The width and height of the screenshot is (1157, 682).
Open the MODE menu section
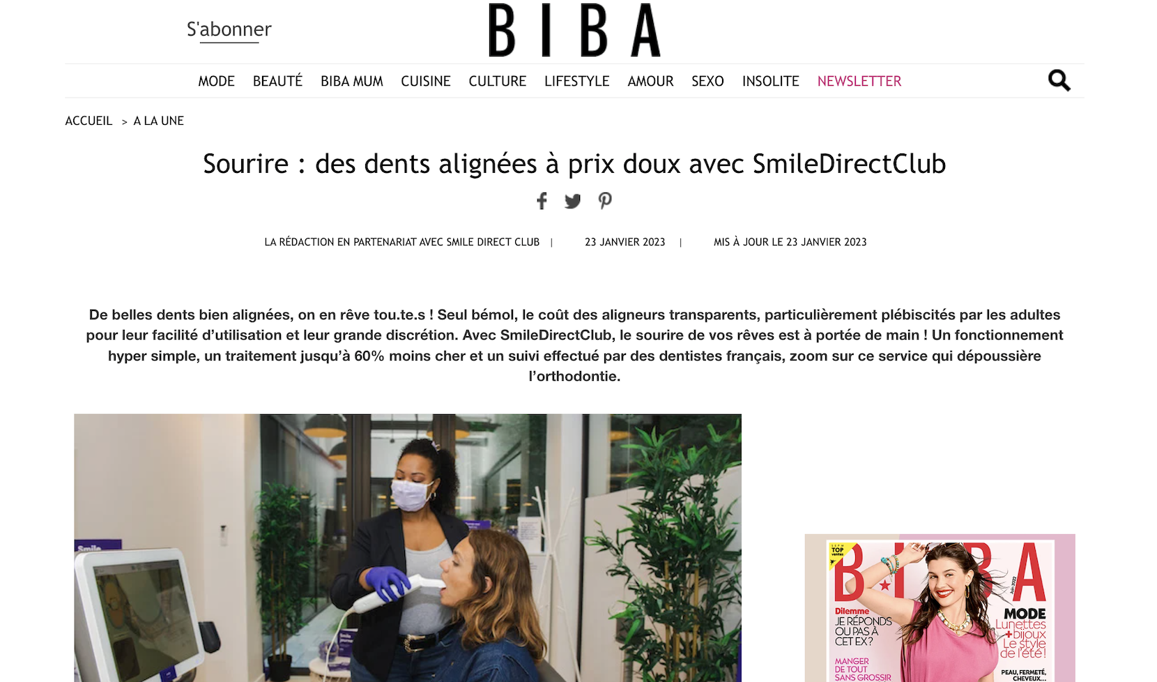[x=216, y=81]
